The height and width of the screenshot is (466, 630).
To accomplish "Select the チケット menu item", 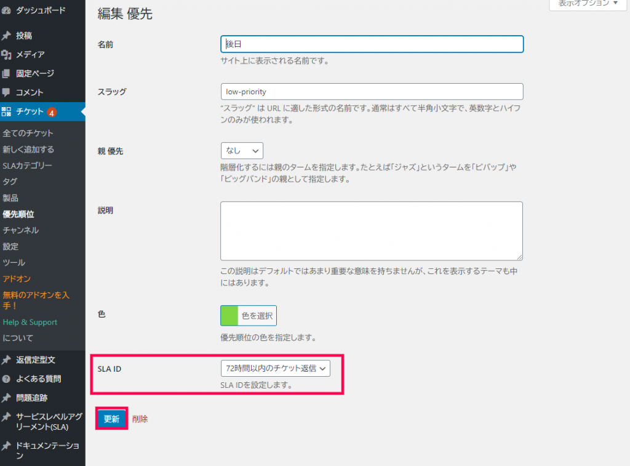I will (x=30, y=111).
